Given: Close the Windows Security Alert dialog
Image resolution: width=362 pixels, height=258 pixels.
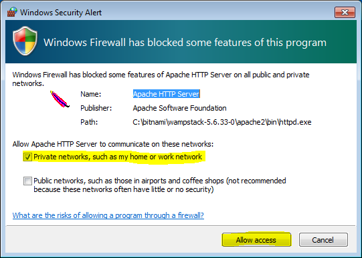Looking at the screenshot, I should [345, 12].
